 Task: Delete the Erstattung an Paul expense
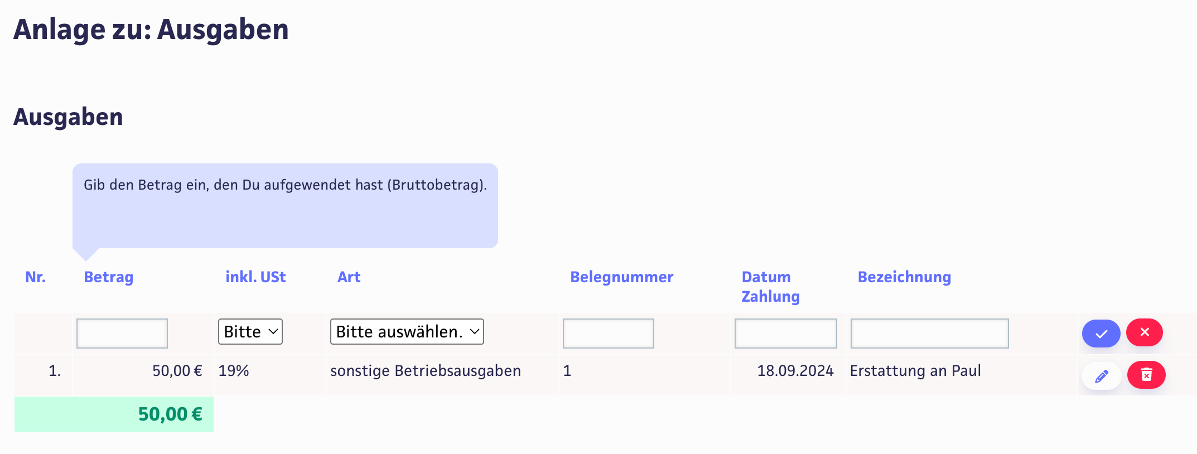(x=1146, y=375)
